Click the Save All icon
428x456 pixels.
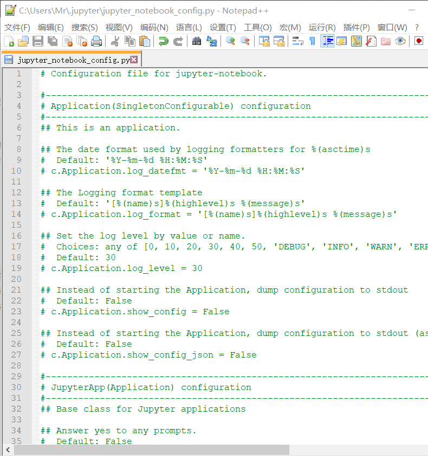tap(53, 41)
